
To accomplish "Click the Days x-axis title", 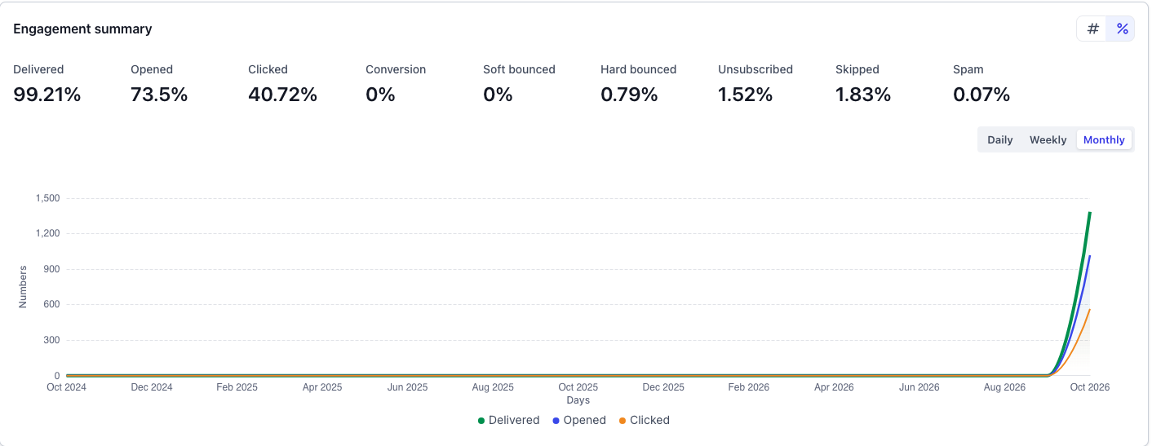I will point(578,400).
